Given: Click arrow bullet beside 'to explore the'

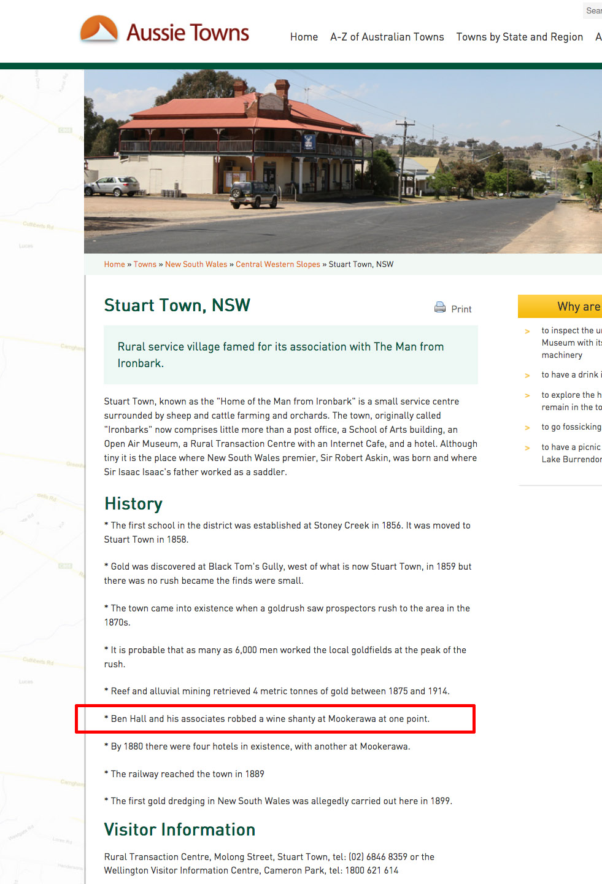Looking at the screenshot, I should click(527, 396).
